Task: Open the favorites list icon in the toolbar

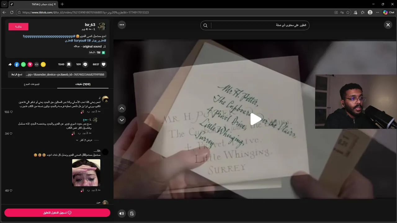Action: pyautogui.click(x=363, y=12)
